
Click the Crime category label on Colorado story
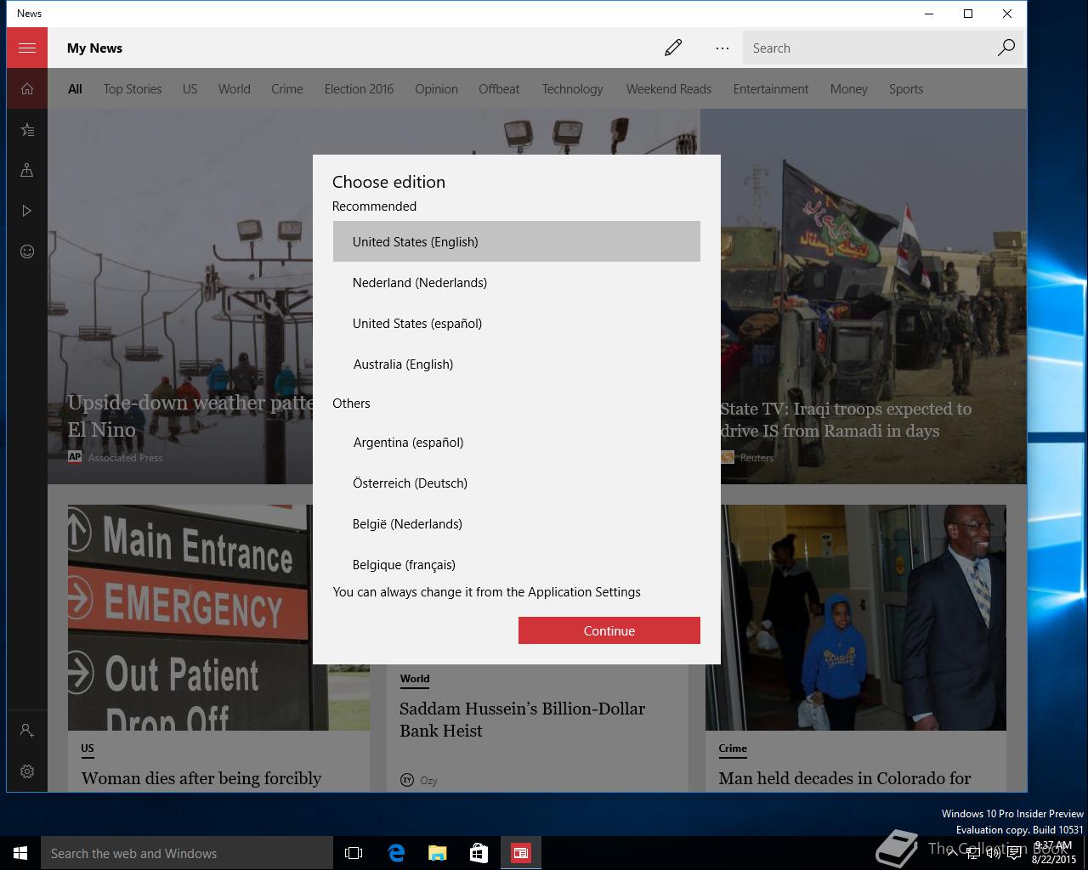point(733,749)
